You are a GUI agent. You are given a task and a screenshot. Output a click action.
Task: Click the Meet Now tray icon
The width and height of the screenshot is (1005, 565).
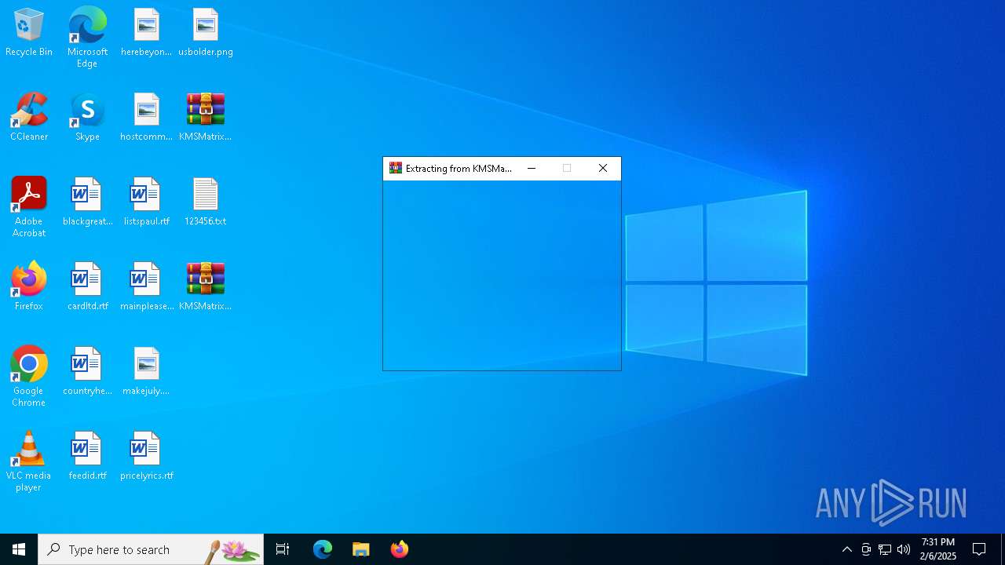[866, 549]
